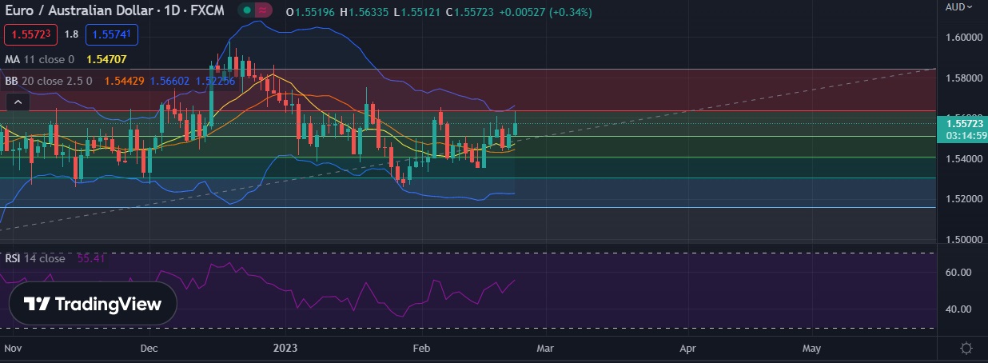Click the Mar label on time axis
Screen dimensions: 988x363
pos(544,349)
